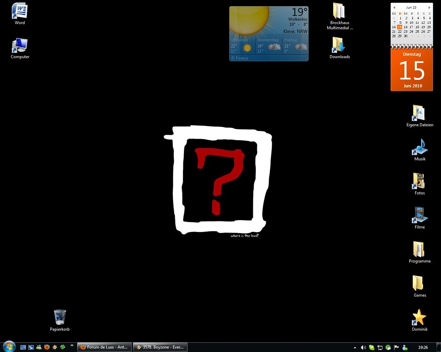Click the Windows Start orb

point(9,347)
